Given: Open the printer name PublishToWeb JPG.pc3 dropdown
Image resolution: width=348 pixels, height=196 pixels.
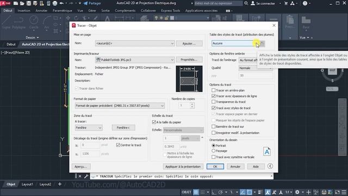Looking at the screenshot, I should [135, 60].
